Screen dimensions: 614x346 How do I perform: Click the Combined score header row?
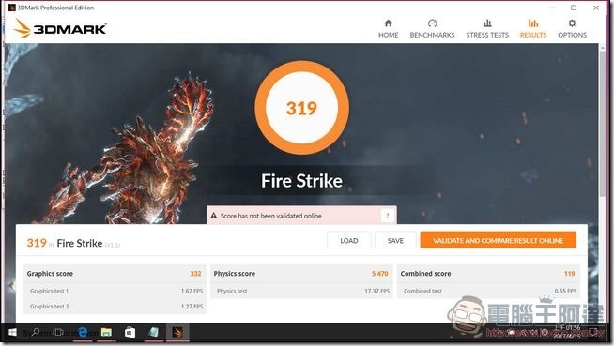[488, 274]
